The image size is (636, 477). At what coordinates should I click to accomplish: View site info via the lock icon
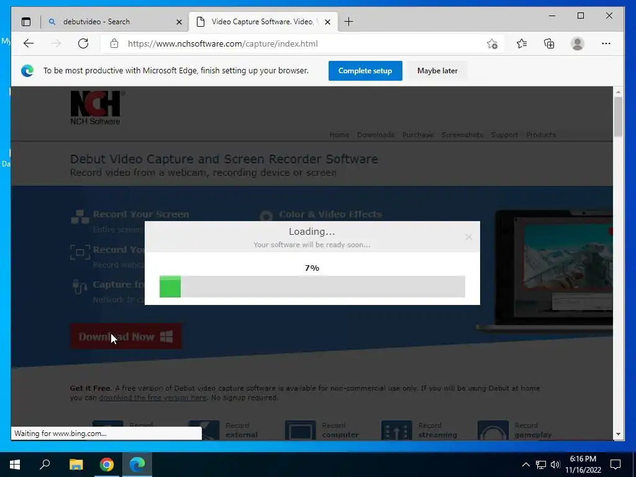(114, 43)
